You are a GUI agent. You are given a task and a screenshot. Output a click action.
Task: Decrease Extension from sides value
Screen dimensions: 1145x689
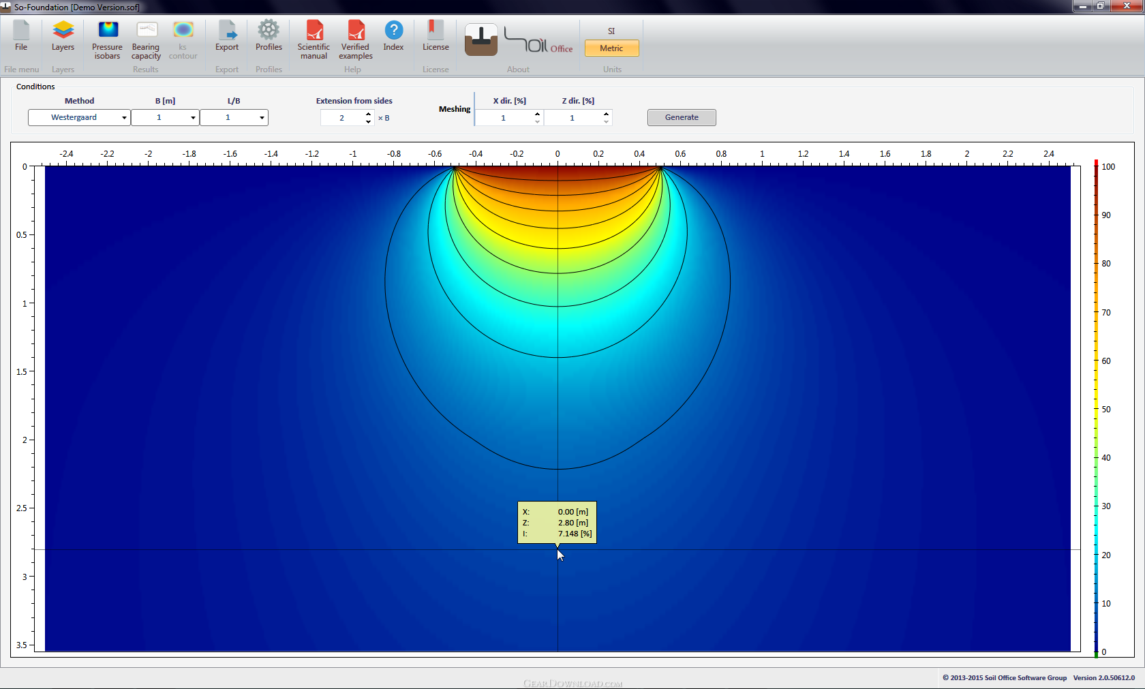coord(369,121)
